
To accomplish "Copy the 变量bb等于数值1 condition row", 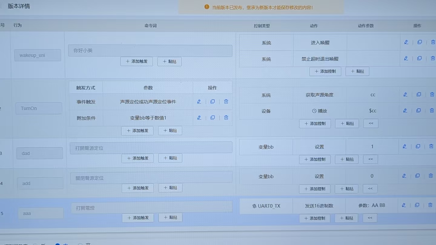I will tap(213, 118).
